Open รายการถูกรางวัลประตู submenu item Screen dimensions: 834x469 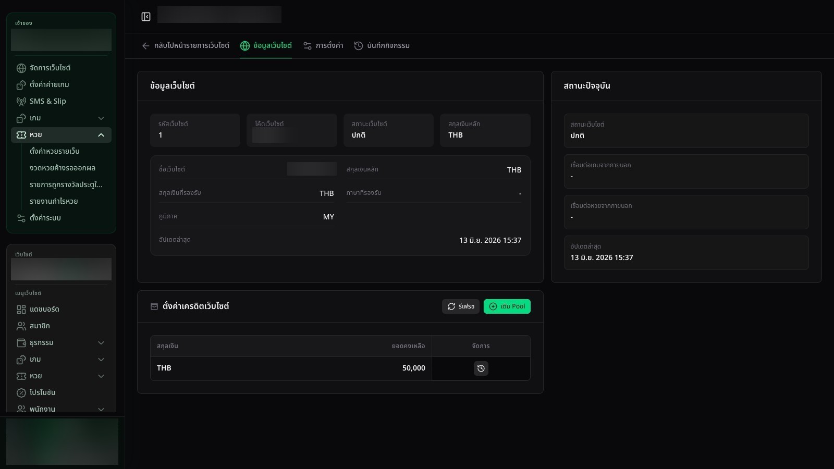point(66,184)
